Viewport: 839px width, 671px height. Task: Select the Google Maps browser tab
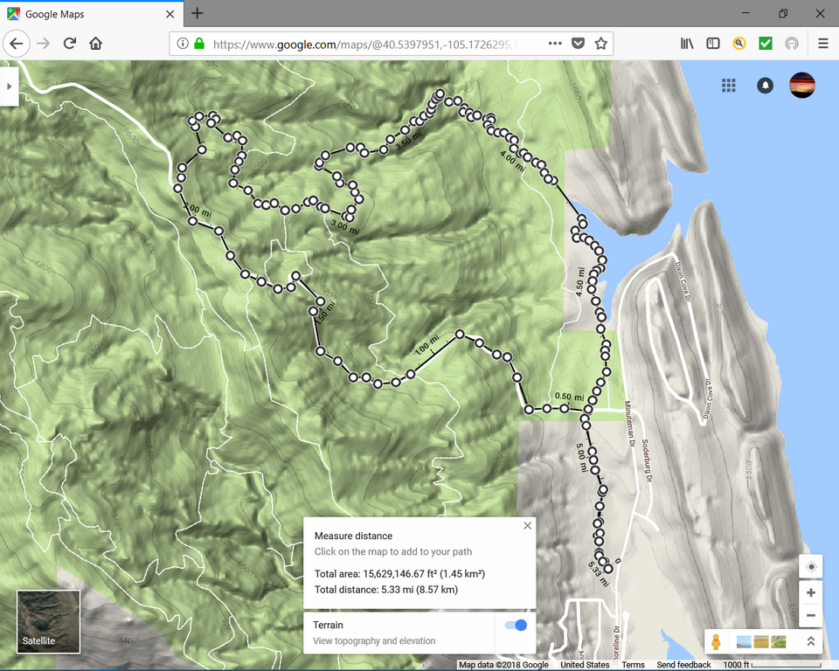click(87, 13)
